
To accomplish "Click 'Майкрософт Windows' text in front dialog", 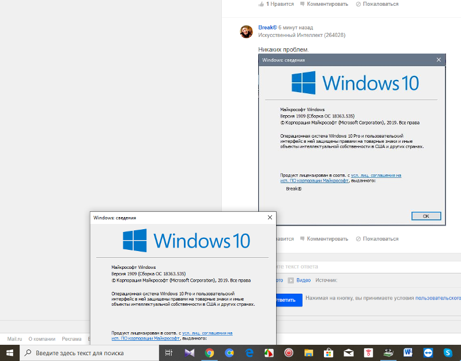I will (134, 267).
